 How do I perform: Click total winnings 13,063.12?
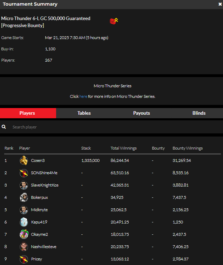click(x=120, y=259)
